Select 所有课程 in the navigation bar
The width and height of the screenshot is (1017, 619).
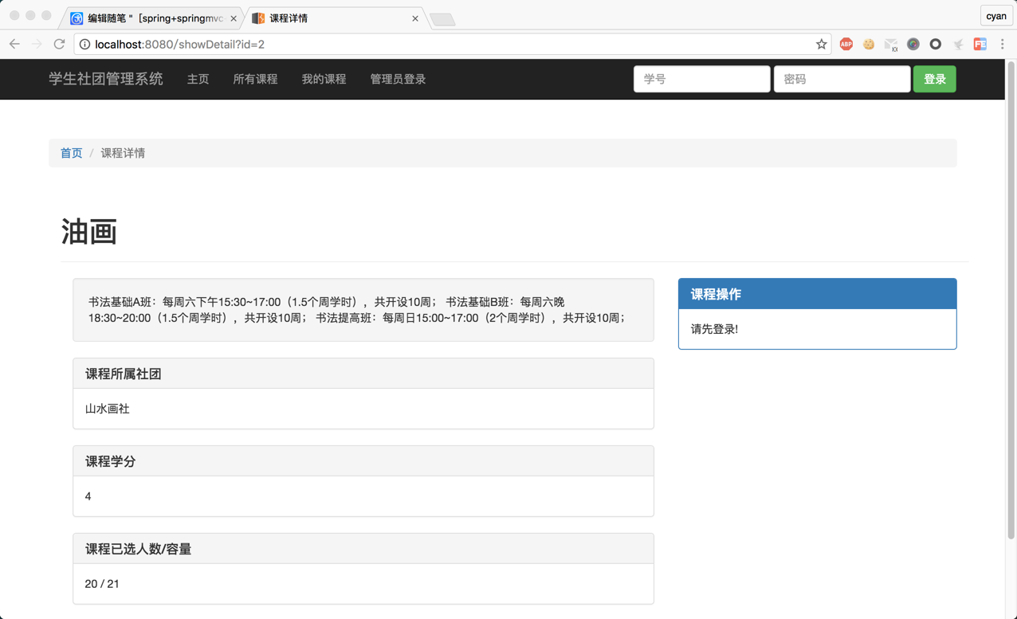pyautogui.click(x=255, y=79)
